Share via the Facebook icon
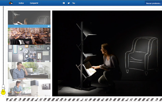This screenshot has width=162, height=102. pyautogui.click(x=64, y=3)
